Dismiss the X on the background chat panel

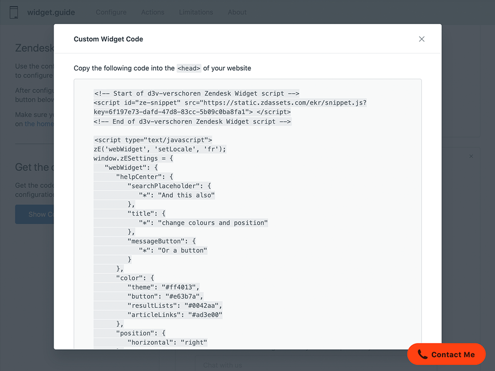(471, 157)
